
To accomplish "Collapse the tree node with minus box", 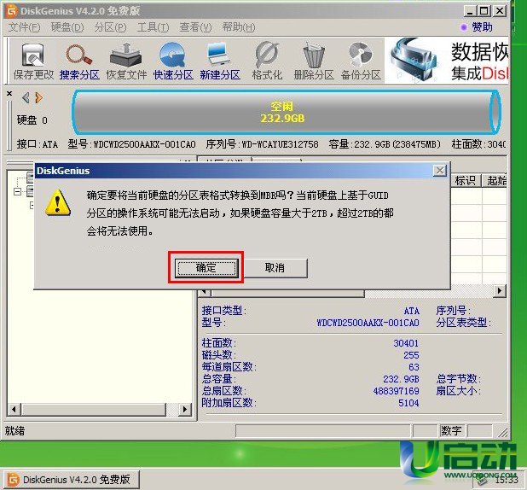I will point(17,192).
